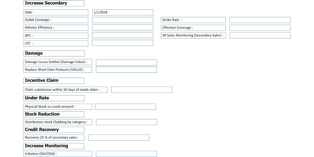The image size is (314, 157).
Task: Click the Strike Rate input field
Action: pos(260,20)
